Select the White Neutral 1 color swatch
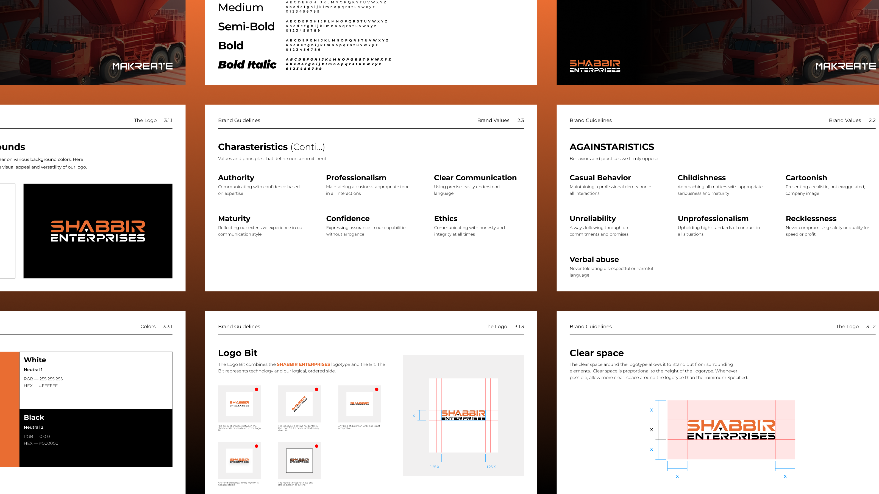The width and height of the screenshot is (879, 494). tap(96, 380)
